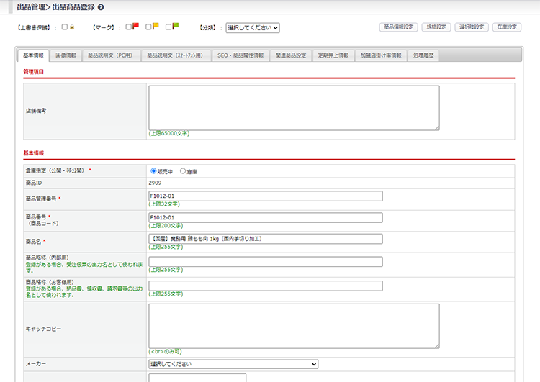Click the red flag mark icon
Screen dimensions: 540x382
click(135, 27)
